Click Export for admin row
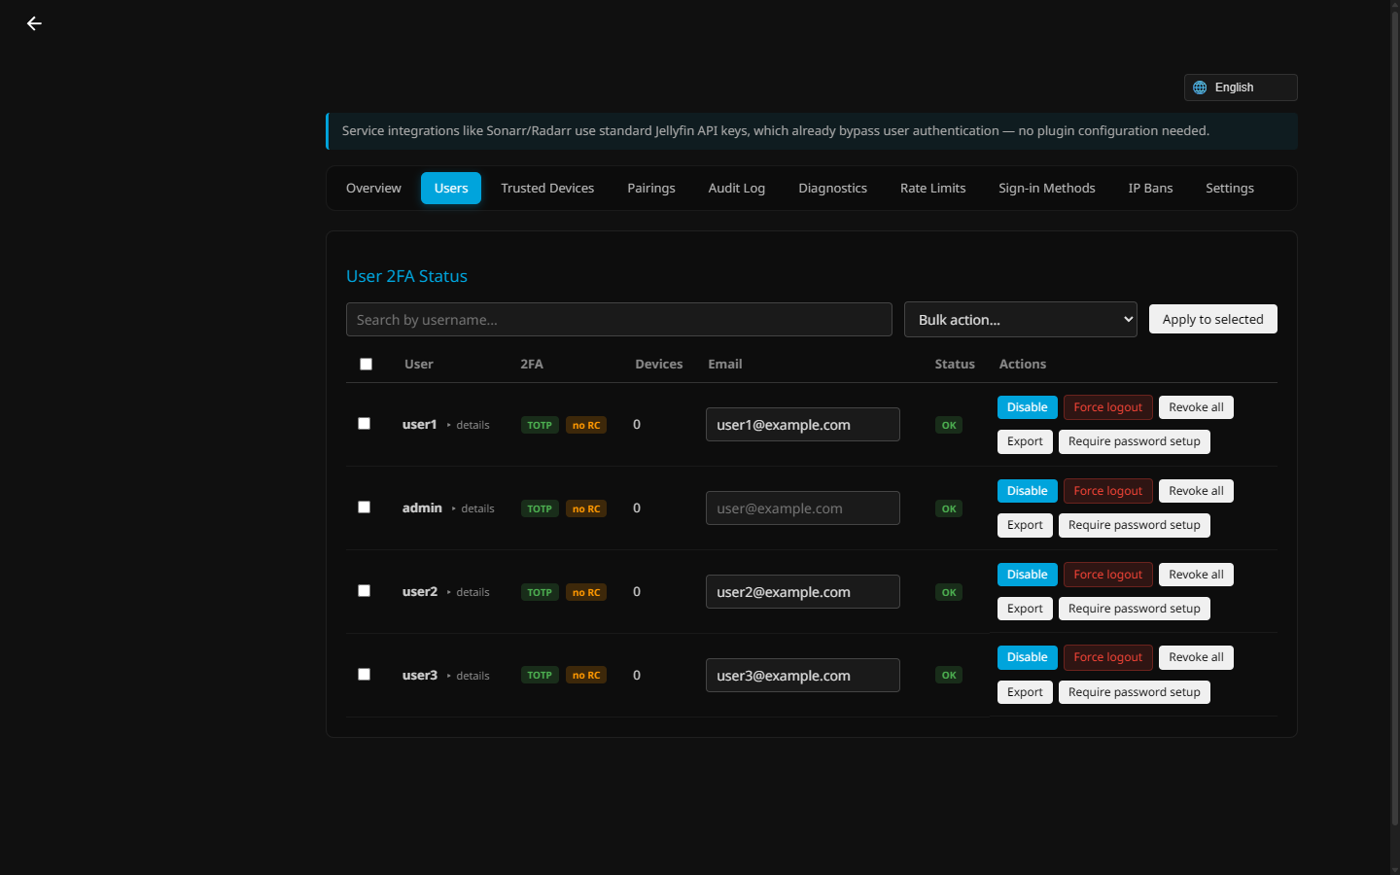The width and height of the screenshot is (1400, 875). click(x=1025, y=525)
